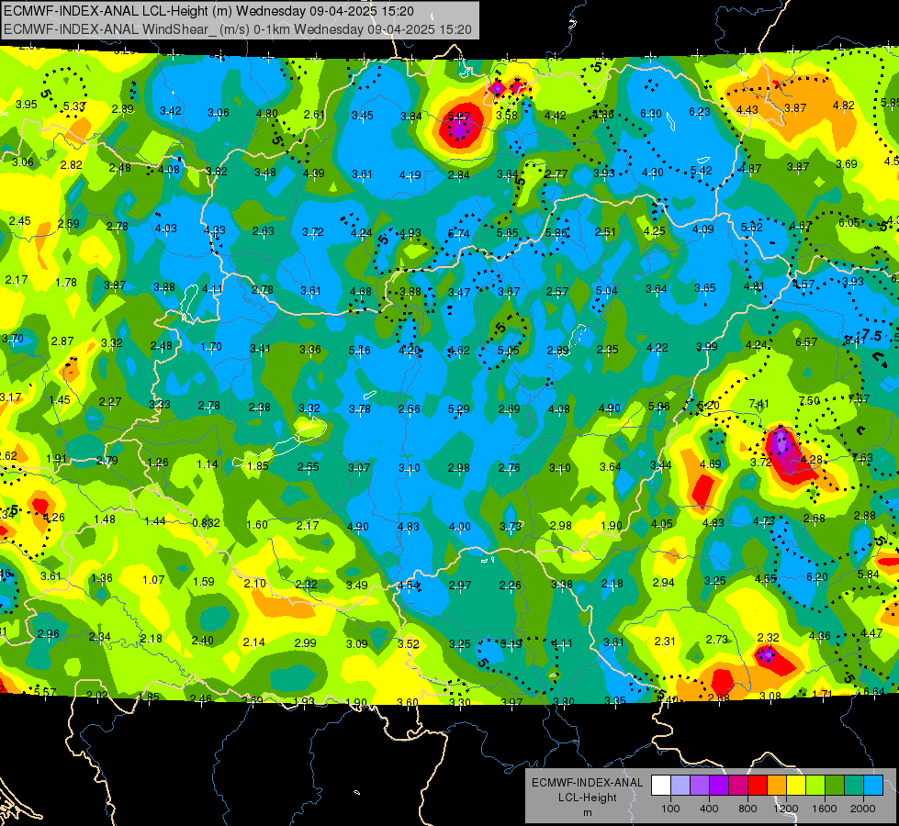The width and height of the screenshot is (899, 826).
Task: Click the wind shear value 7.50
Action: 809,400
